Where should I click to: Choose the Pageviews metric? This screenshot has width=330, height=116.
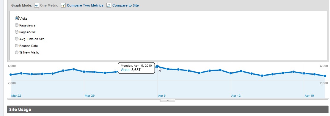[x=17, y=25]
